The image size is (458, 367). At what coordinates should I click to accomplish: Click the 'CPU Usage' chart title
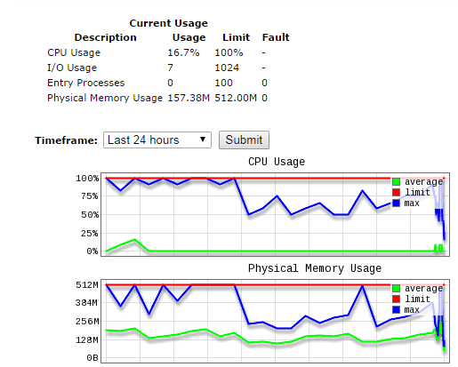[x=277, y=162]
